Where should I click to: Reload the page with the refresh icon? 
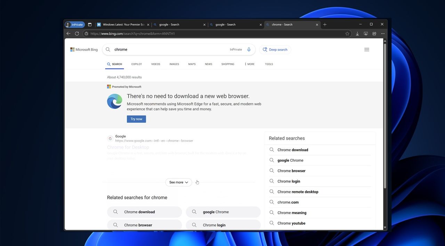[77, 33]
